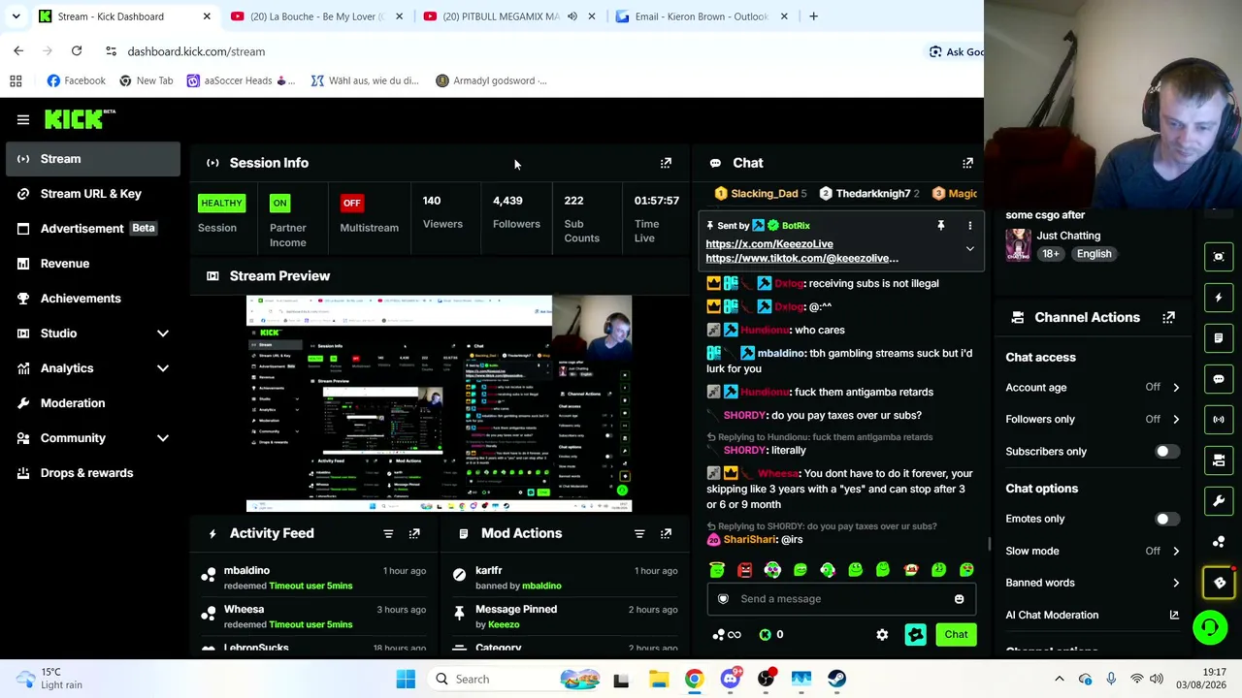Open Drops & rewards page
1242x698 pixels.
[x=93, y=473]
